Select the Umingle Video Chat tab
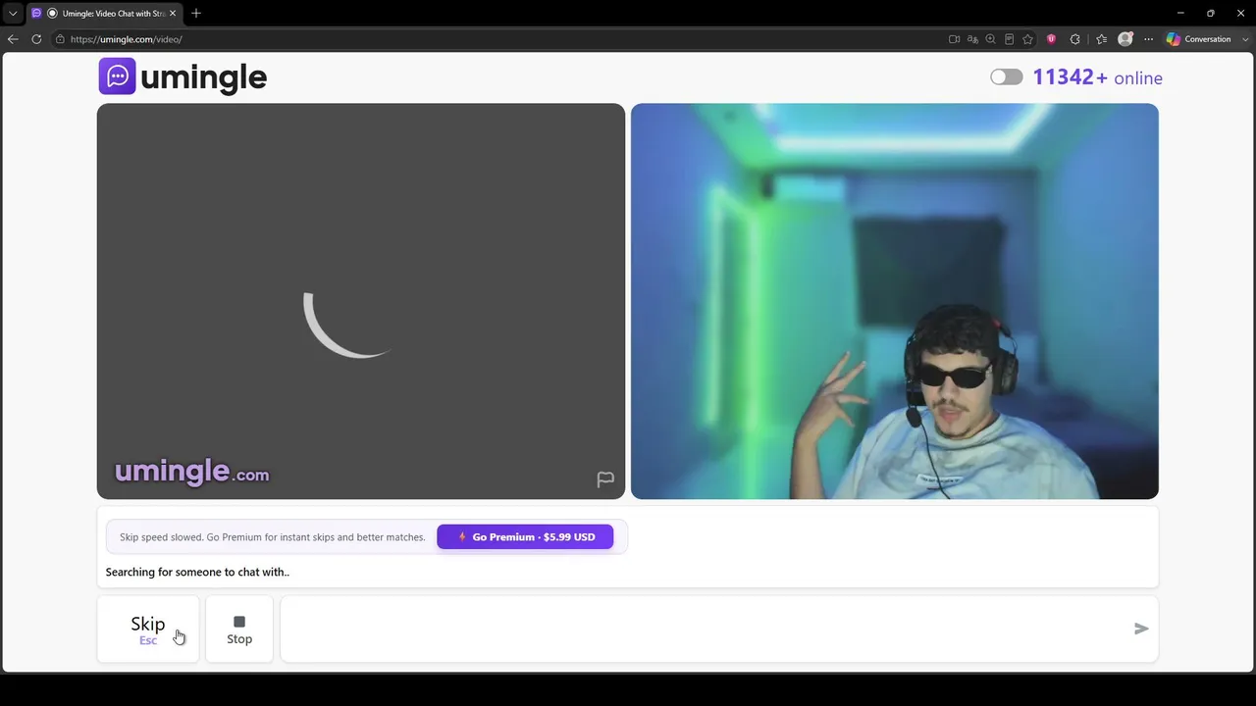The height and width of the screenshot is (706, 1256). click(104, 13)
